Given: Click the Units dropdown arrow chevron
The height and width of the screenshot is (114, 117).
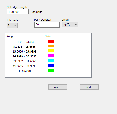Looking at the screenshot, I should [x=76, y=25].
